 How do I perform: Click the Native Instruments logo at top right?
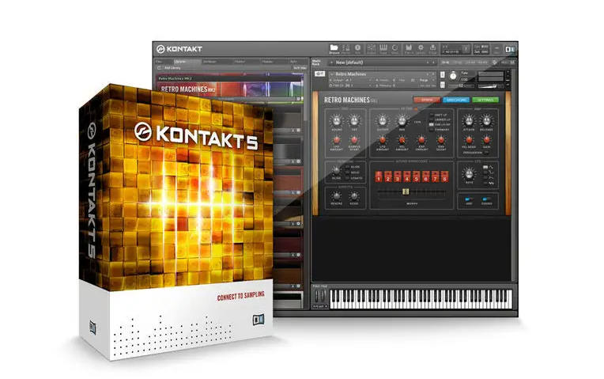[x=510, y=50]
